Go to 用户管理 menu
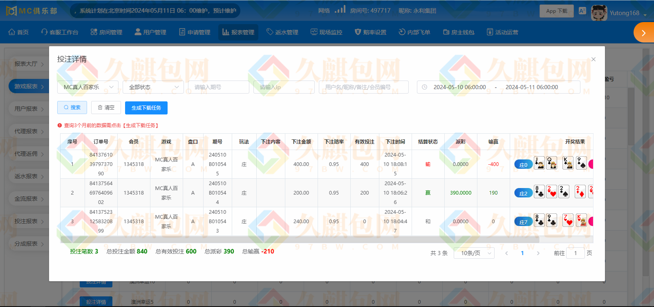The height and width of the screenshot is (307, 654). (x=150, y=32)
